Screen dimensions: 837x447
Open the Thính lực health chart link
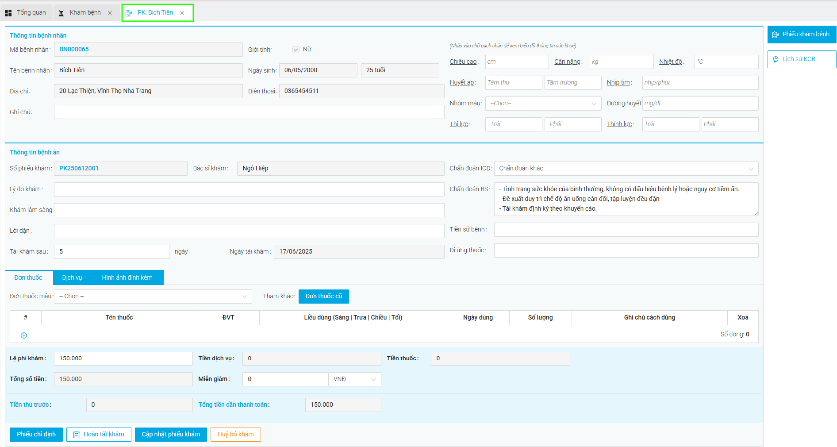(619, 124)
